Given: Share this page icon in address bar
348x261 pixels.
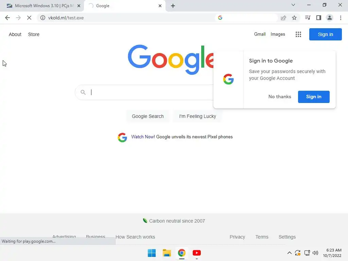Looking at the screenshot, I should pyautogui.click(x=283, y=18).
